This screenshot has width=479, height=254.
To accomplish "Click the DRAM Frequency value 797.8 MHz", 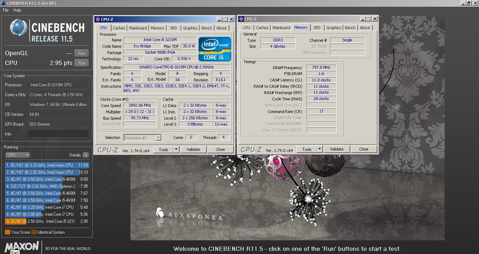I will tap(321, 68).
